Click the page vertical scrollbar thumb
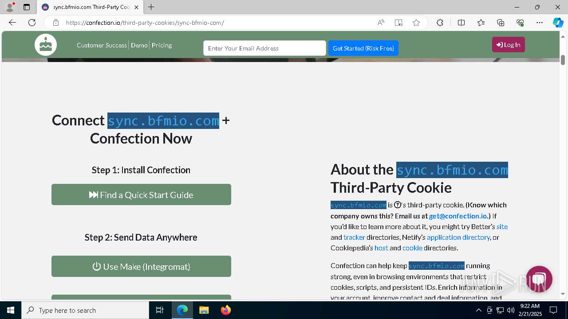The image size is (568, 319). pyautogui.click(x=563, y=60)
